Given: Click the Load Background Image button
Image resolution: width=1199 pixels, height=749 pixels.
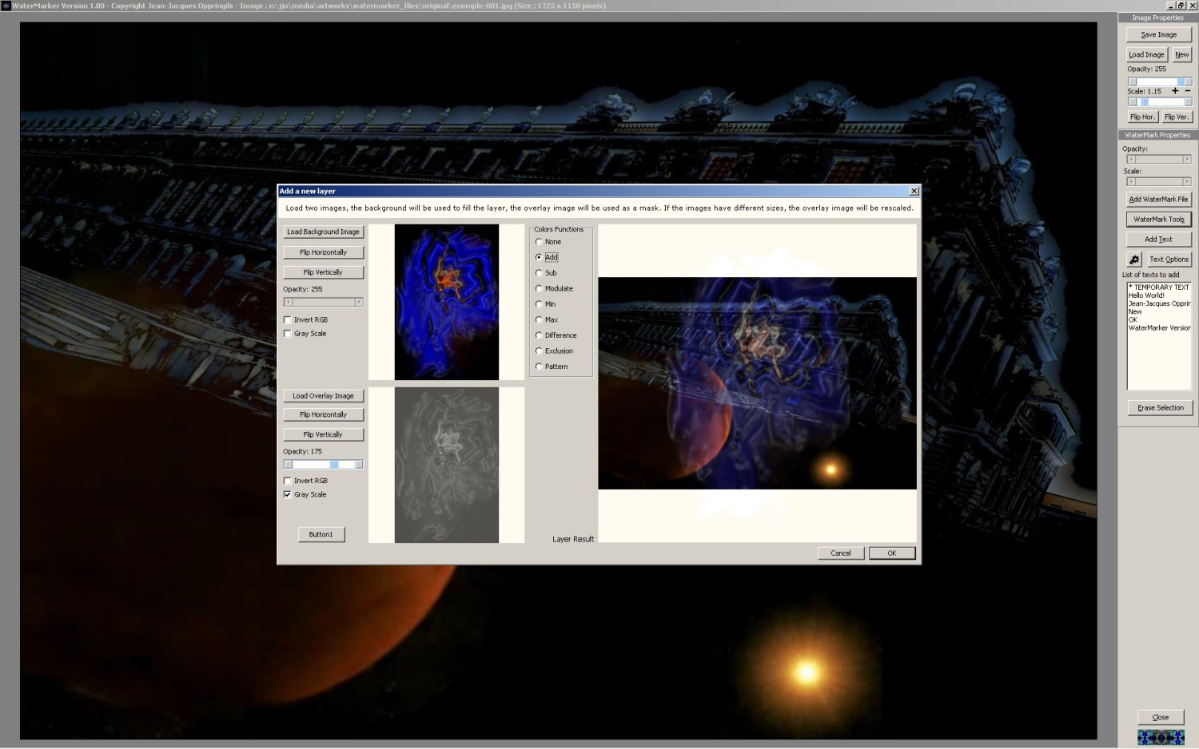Looking at the screenshot, I should 323,232.
